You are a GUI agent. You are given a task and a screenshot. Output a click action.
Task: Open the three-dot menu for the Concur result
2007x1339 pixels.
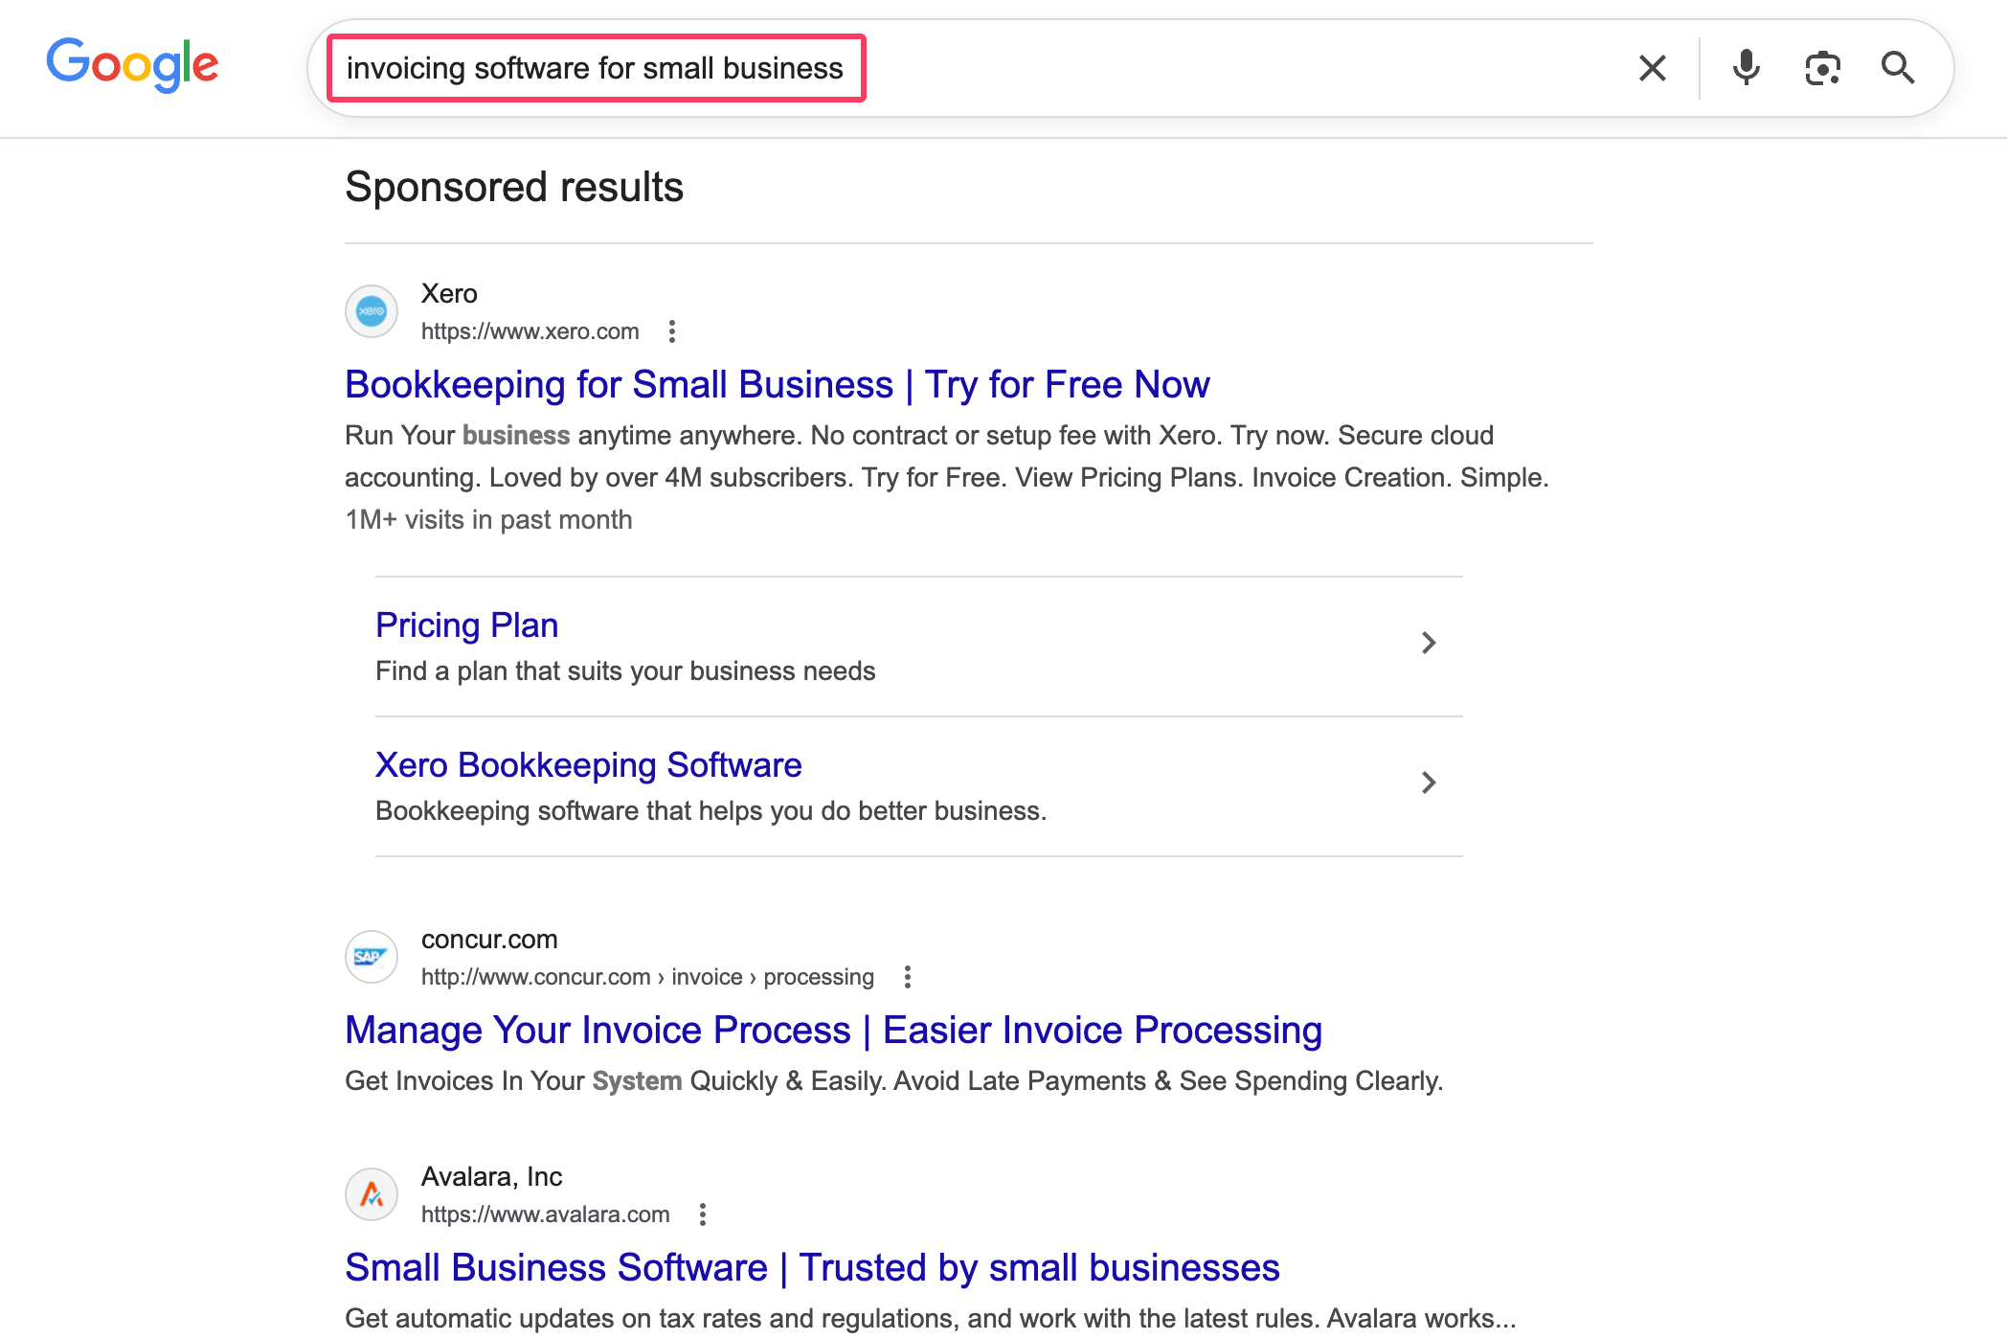pos(906,976)
